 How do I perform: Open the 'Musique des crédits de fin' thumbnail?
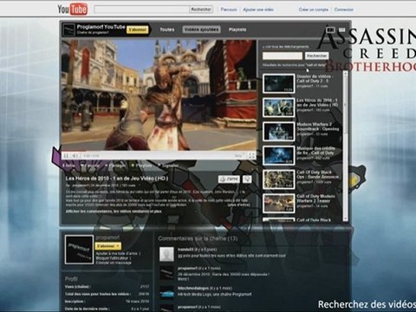tap(278, 155)
